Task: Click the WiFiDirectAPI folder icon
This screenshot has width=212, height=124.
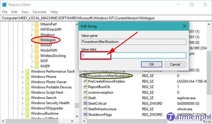Action: coord(36,29)
